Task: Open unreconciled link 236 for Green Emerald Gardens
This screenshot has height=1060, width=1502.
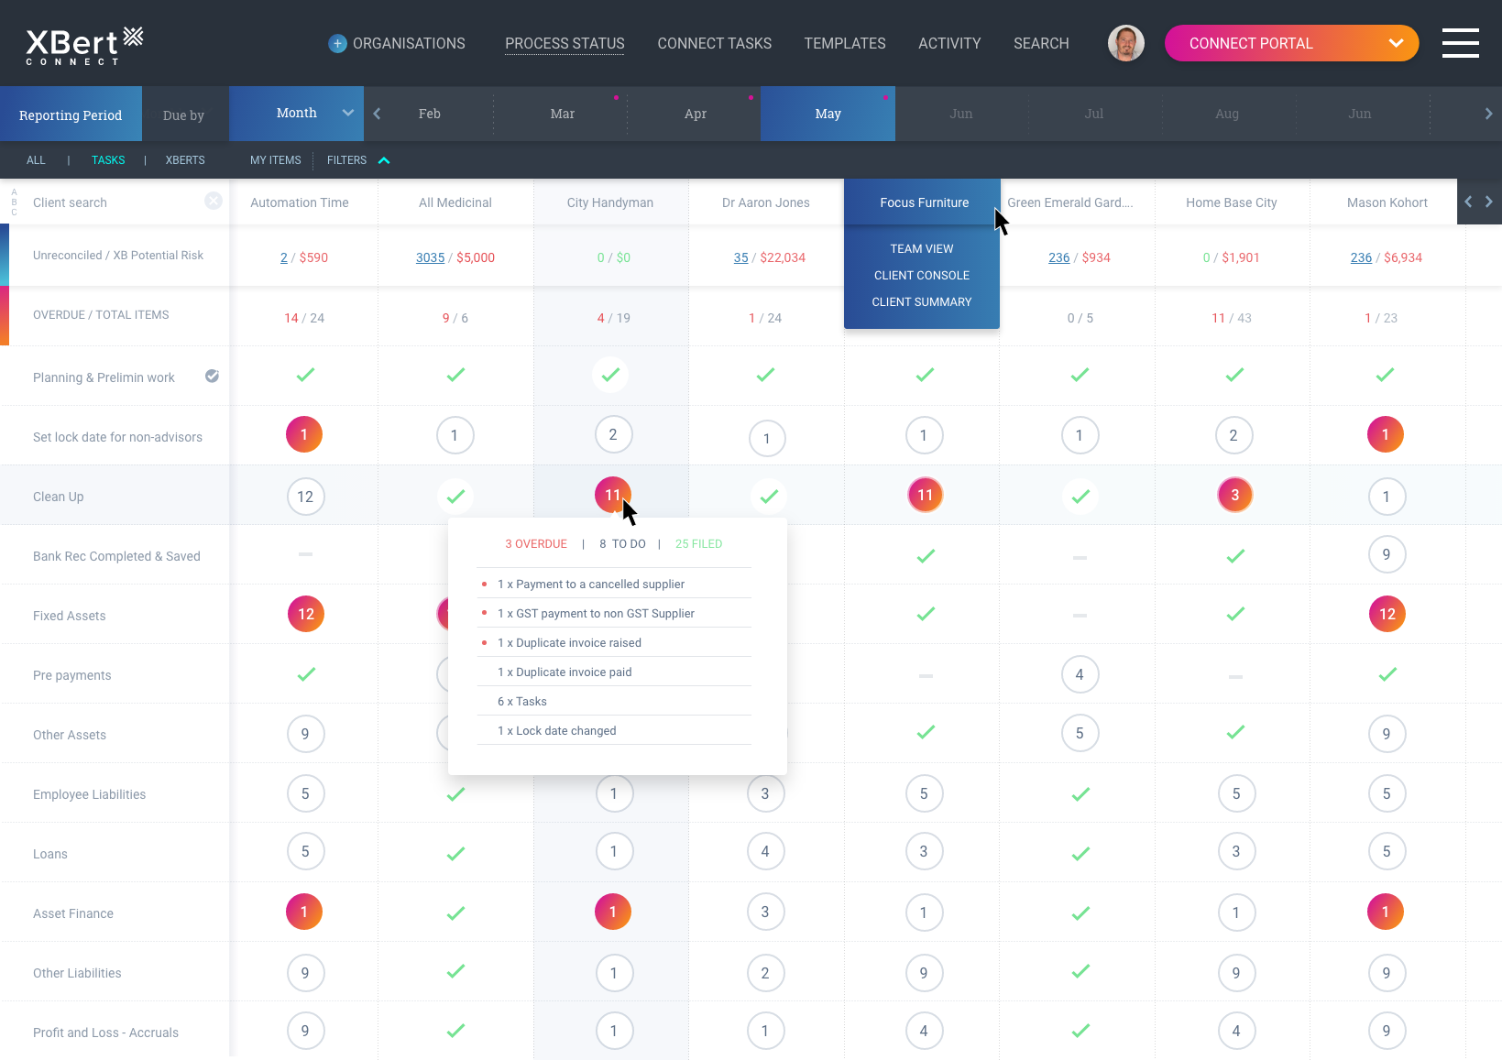Action: click(x=1058, y=258)
